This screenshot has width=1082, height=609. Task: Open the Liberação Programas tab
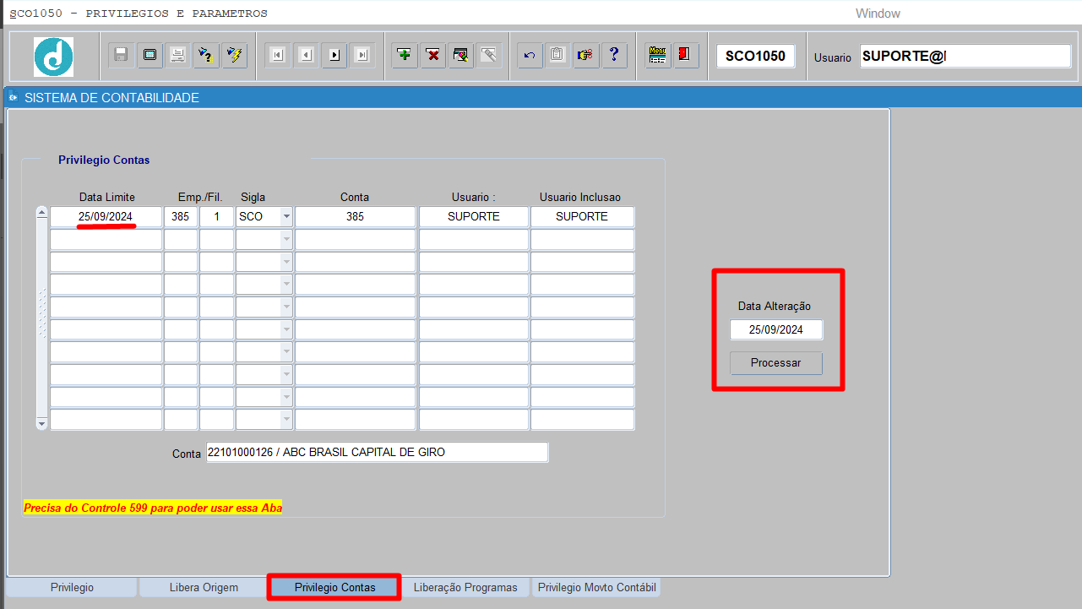(465, 587)
